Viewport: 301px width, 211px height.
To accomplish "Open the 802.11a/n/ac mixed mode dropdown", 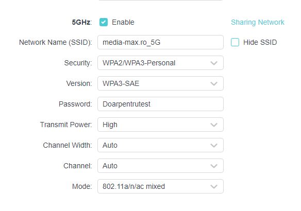I will pyautogui.click(x=160, y=186).
